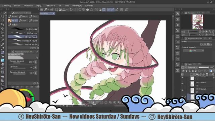Open file with folder icon in command bar
The width and height of the screenshot is (215, 121).
point(60,10)
